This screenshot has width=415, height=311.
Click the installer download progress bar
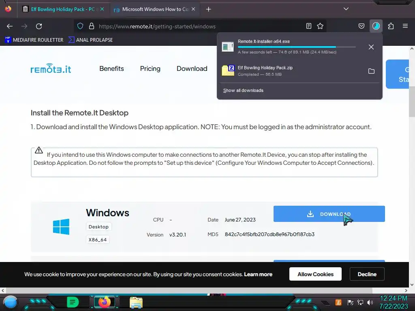pos(297,47)
